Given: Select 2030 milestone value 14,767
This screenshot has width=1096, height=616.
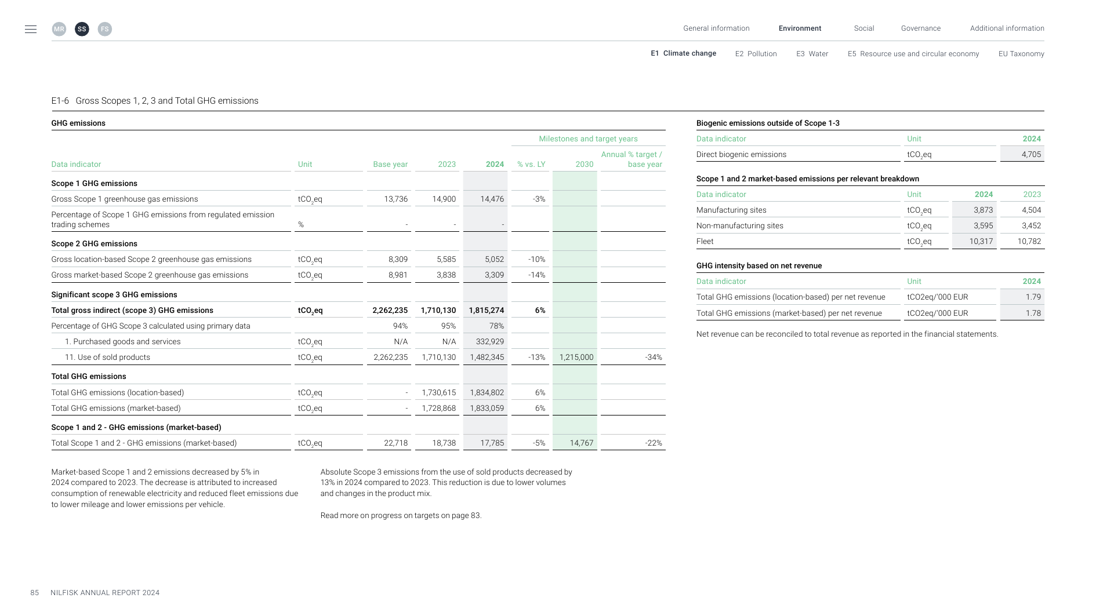Looking at the screenshot, I should pyautogui.click(x=582, y=443).
